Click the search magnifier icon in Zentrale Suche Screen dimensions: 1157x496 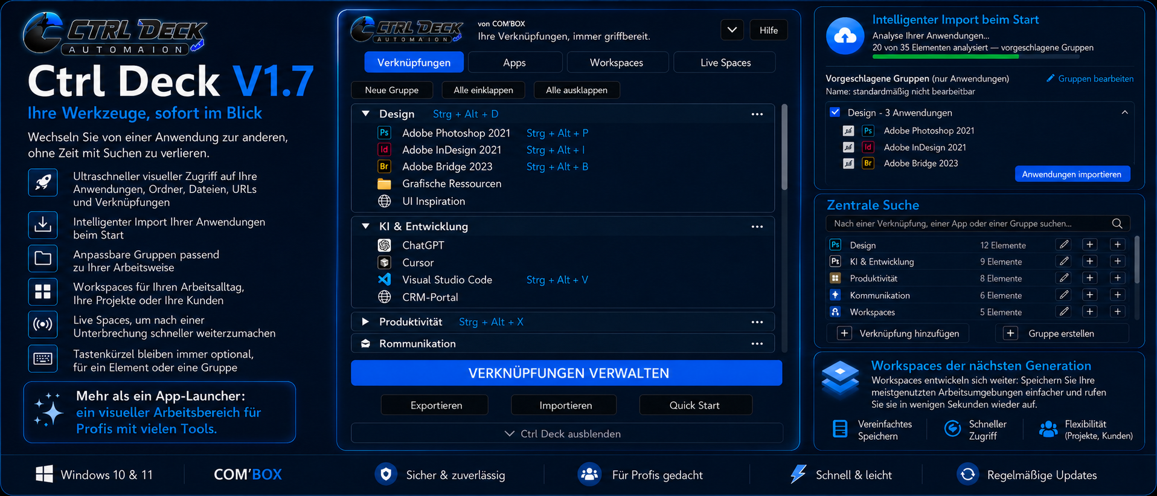[1117, 224]
